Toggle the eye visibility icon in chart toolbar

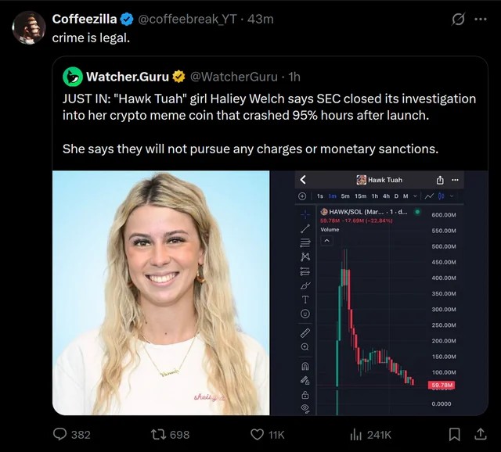point(305,408)
